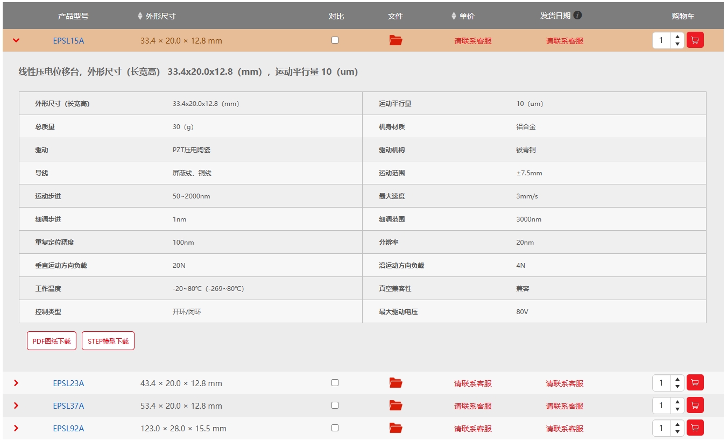Add EPSL92A to the shopping cart
Image resolution: width=727 pixels, height=441 pixels.
click(695, 428)
